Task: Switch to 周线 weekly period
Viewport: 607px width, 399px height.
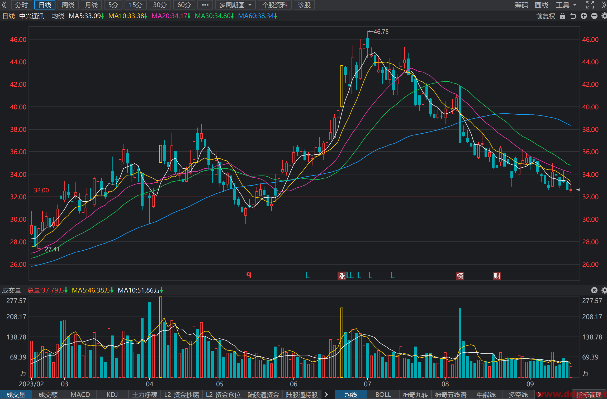Action: (x=68, y=5)
